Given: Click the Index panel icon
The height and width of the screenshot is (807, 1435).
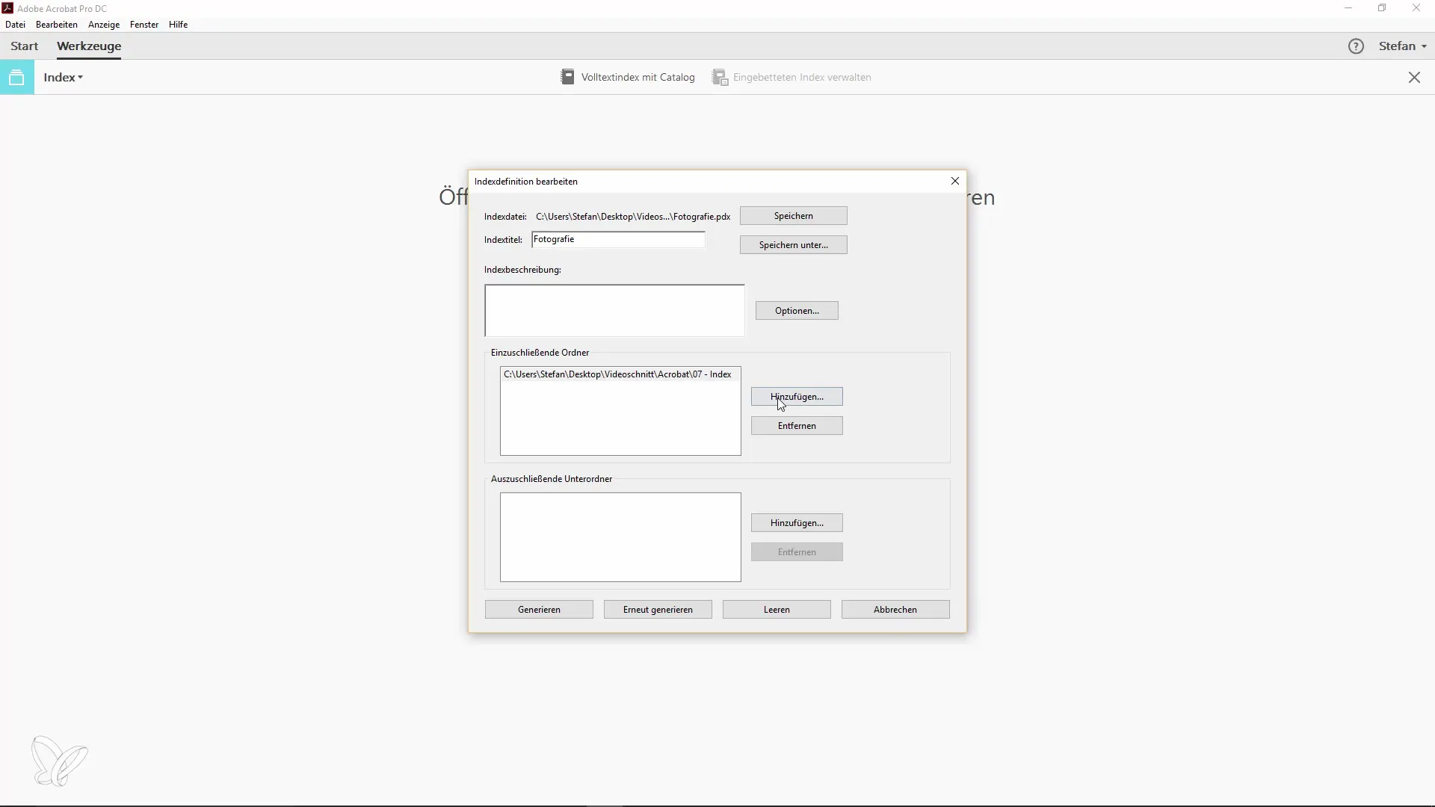Looking at the screenshot, I should (16, 77).
